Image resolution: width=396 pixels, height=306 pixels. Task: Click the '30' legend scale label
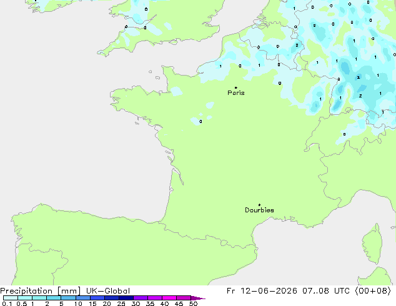click(x=136, y=304)
